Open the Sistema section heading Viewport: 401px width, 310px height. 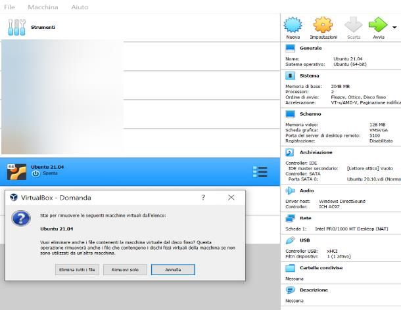310,76
